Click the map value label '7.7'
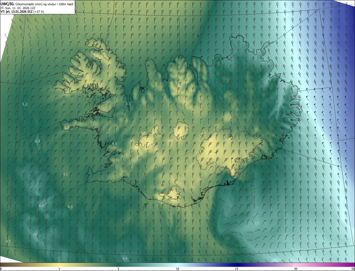Viewport: 355px width, 271px height. (x=257, y=223)
